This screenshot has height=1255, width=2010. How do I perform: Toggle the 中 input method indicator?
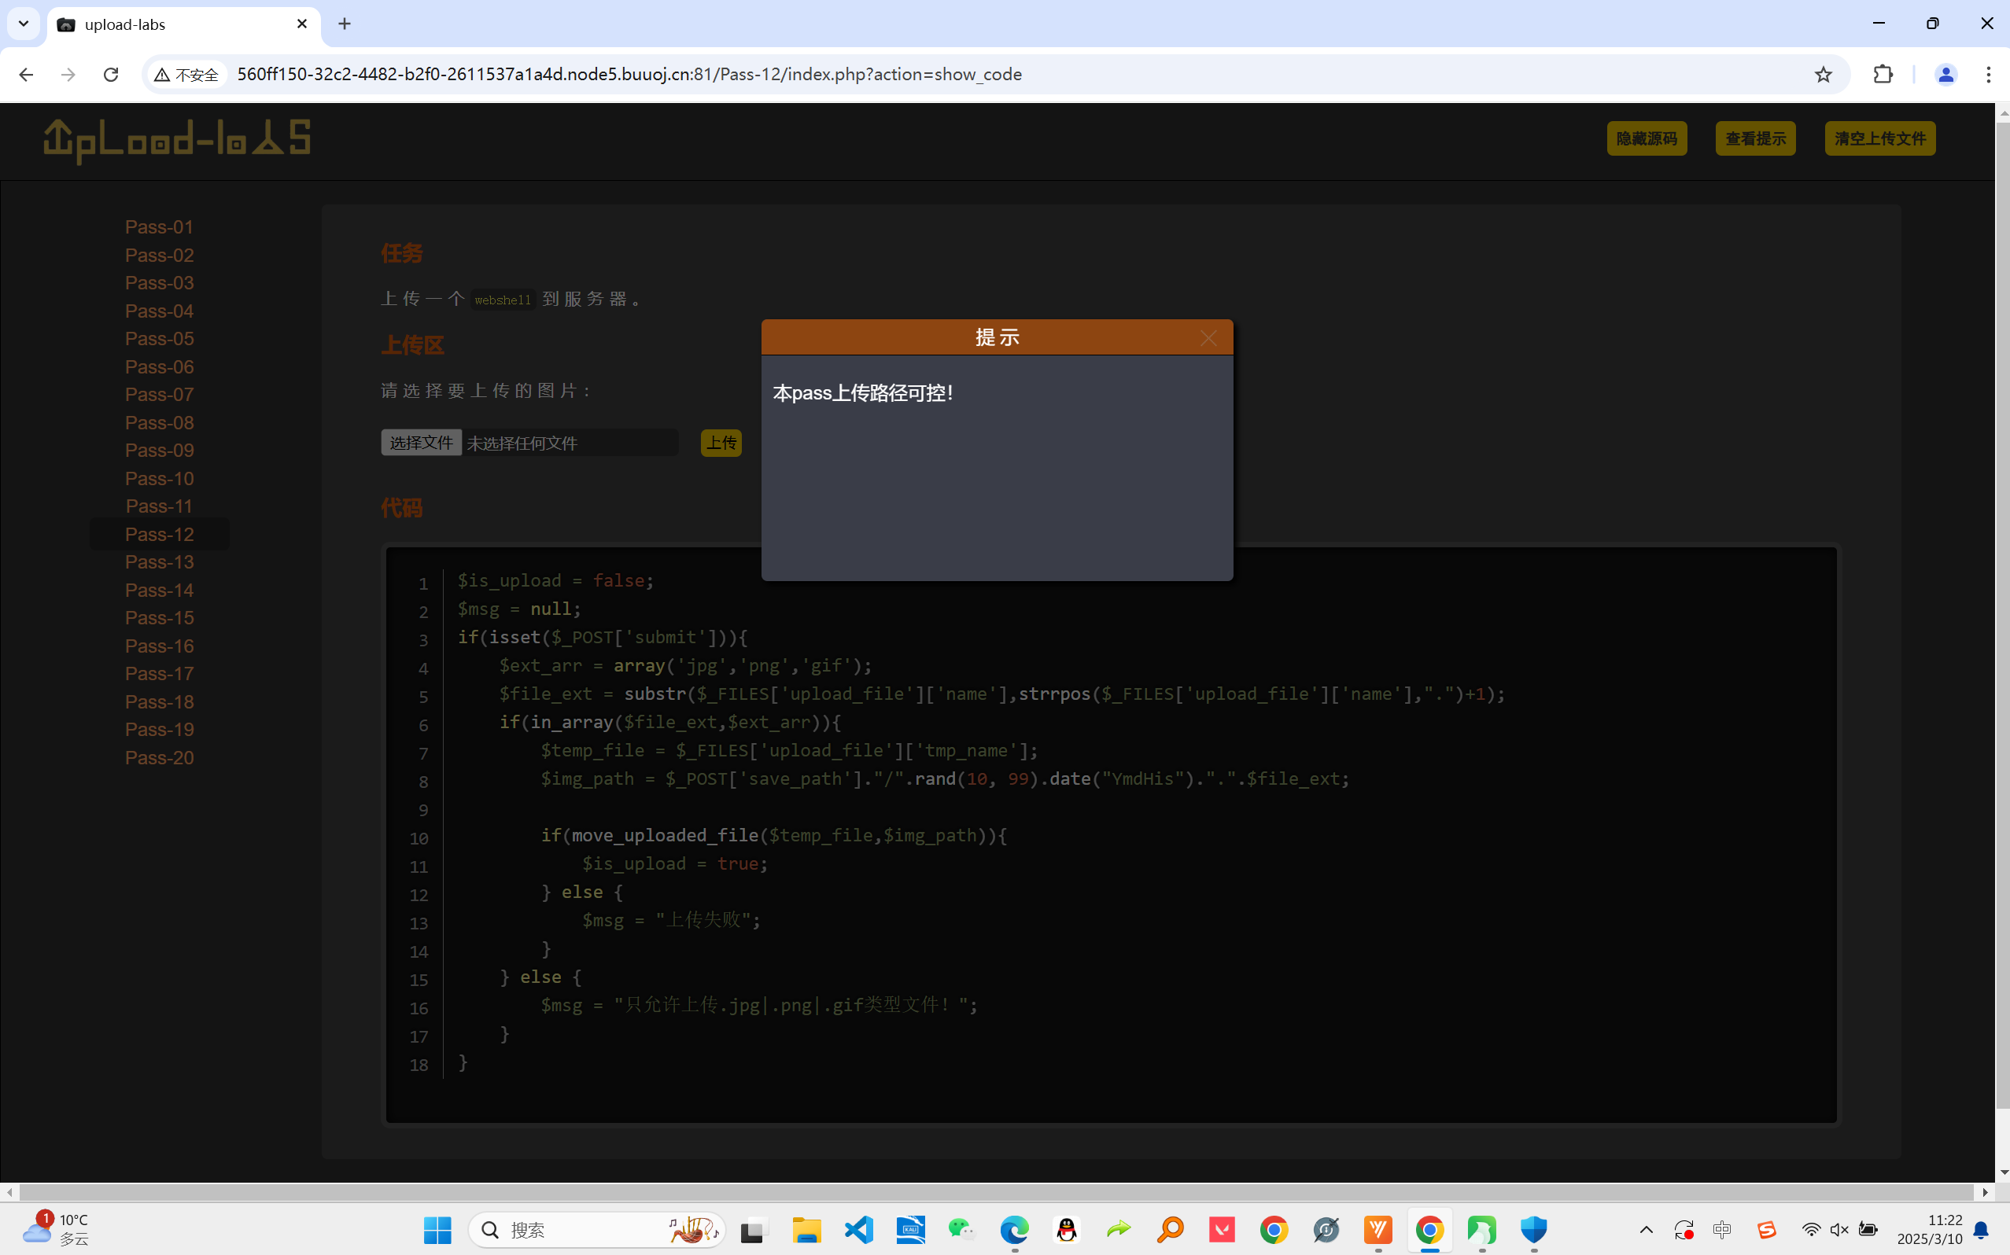tap(1722, 1229)
